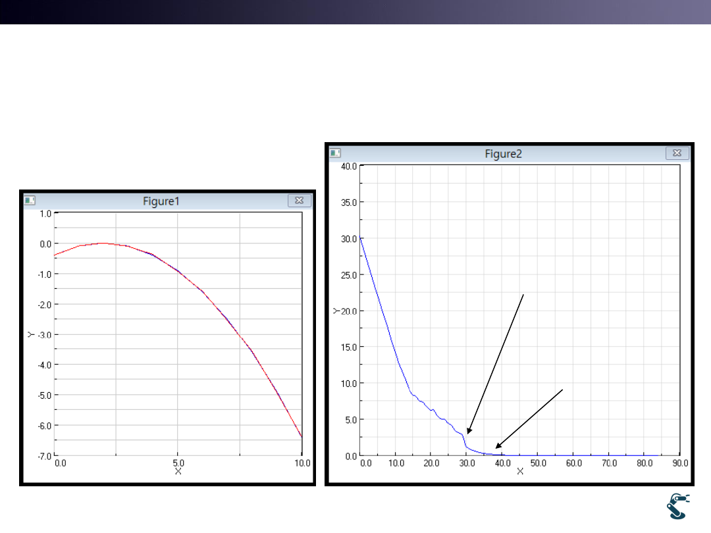The height and width of the screenshot is (533, 711).
Task: Click the Figure2 window system icon
Action: tap(336, 153)
